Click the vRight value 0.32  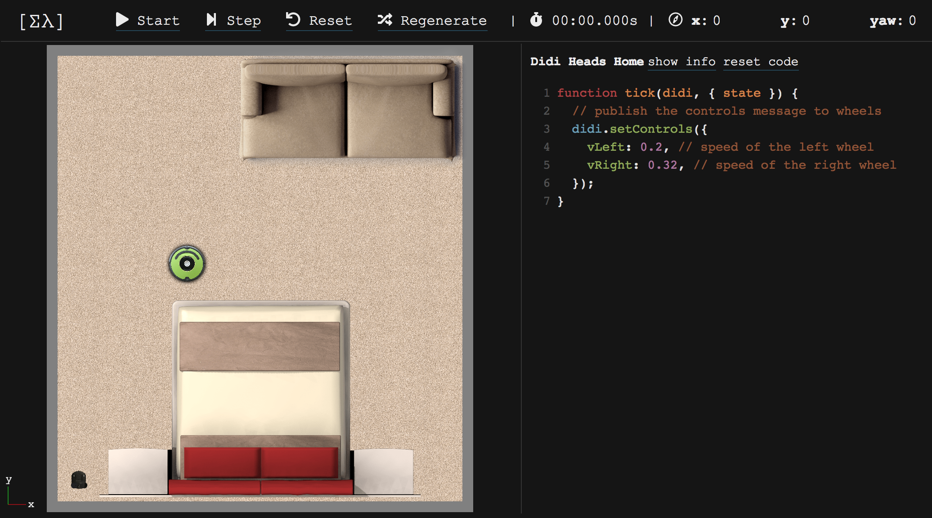pyautogui.click(x=662, y=165)
